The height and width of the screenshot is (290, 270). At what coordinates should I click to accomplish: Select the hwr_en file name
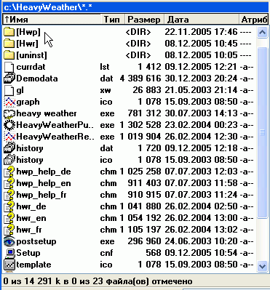[x=31, y=219]
